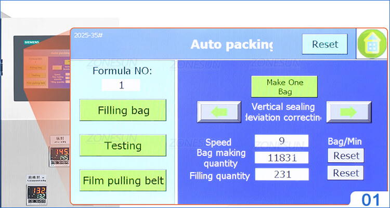Viewport: 390px width, 208px height.
Task: Click the Auto packing screen title
Action: 231,44
